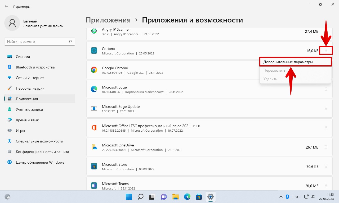The image size is (339, 203).
Task: Click the Angry IP Scanner app icon
Action: coord(94,31)
